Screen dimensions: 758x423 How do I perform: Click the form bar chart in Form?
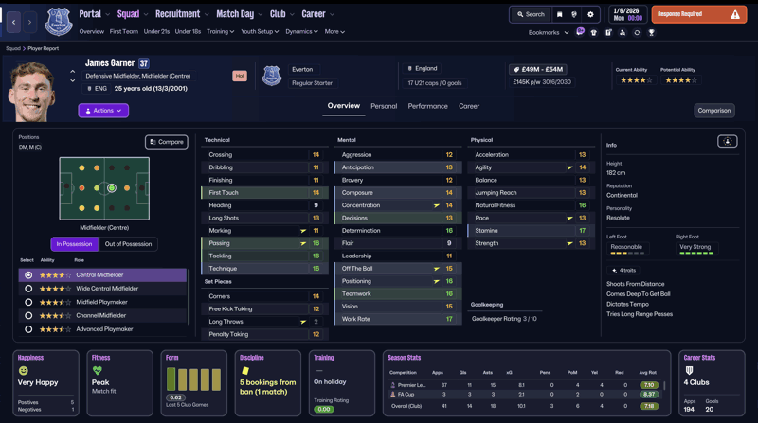coord(193,379)
